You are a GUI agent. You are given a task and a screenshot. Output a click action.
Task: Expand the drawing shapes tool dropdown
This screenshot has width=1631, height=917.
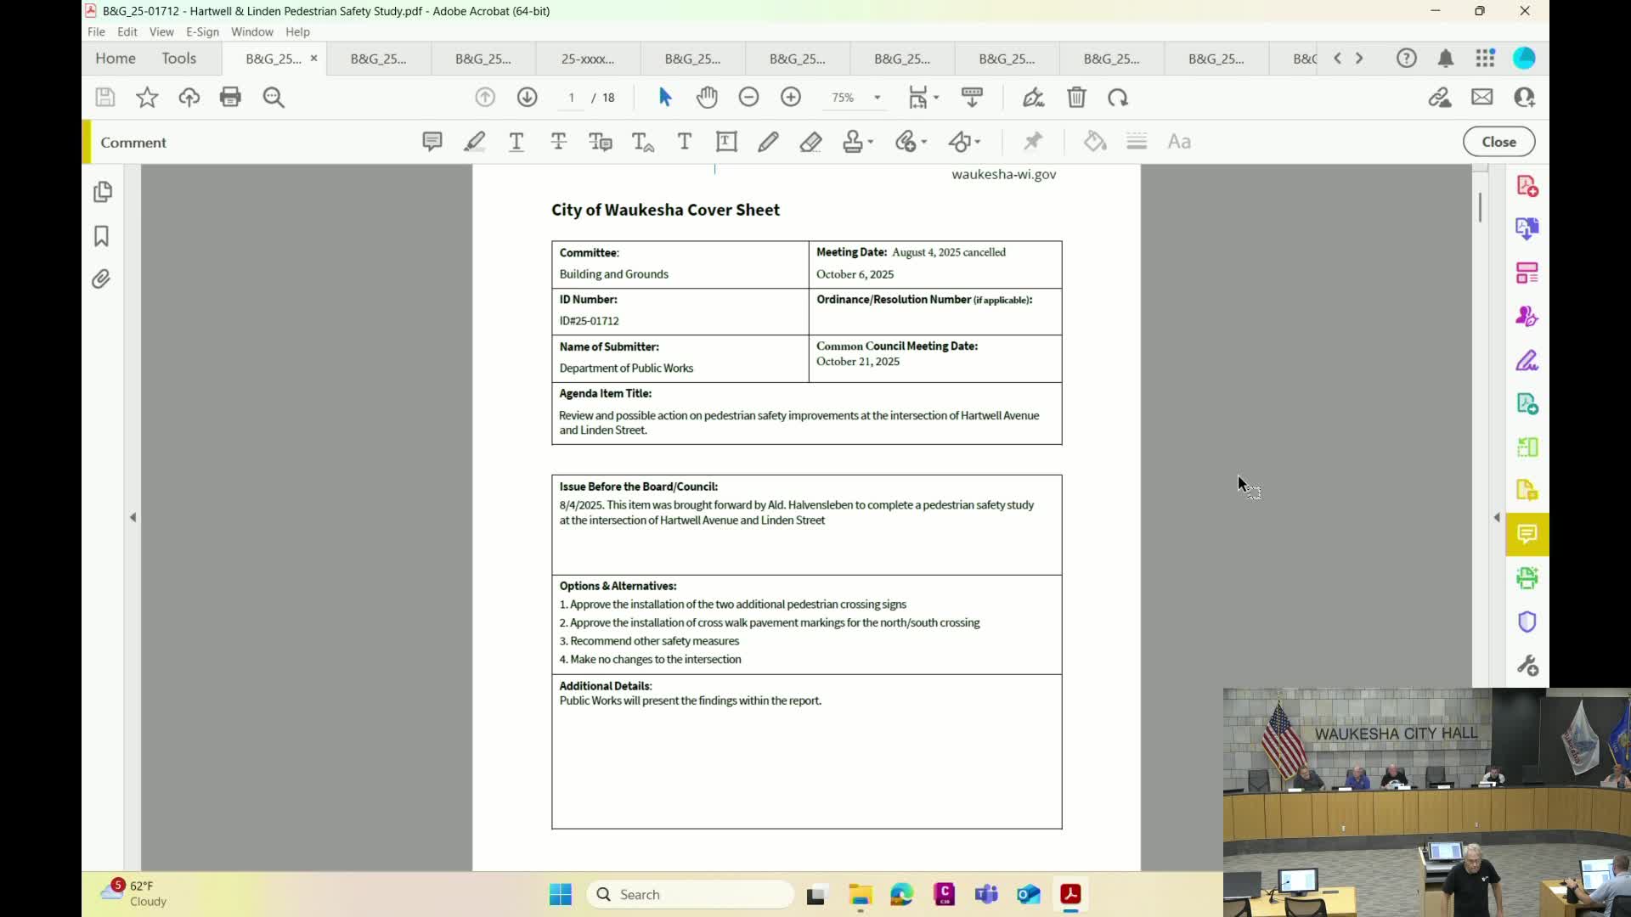(978, 143)
